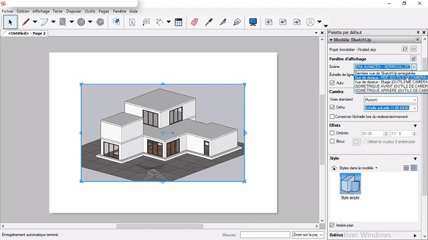This screenshot has height=240, width=428.
Task: Toggle Utiliser la couleur d'arrière-plan
Action: [x=364, y=141]
